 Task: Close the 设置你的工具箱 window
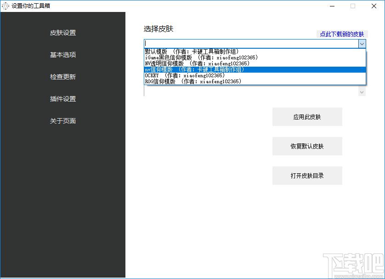pos(374,6)
